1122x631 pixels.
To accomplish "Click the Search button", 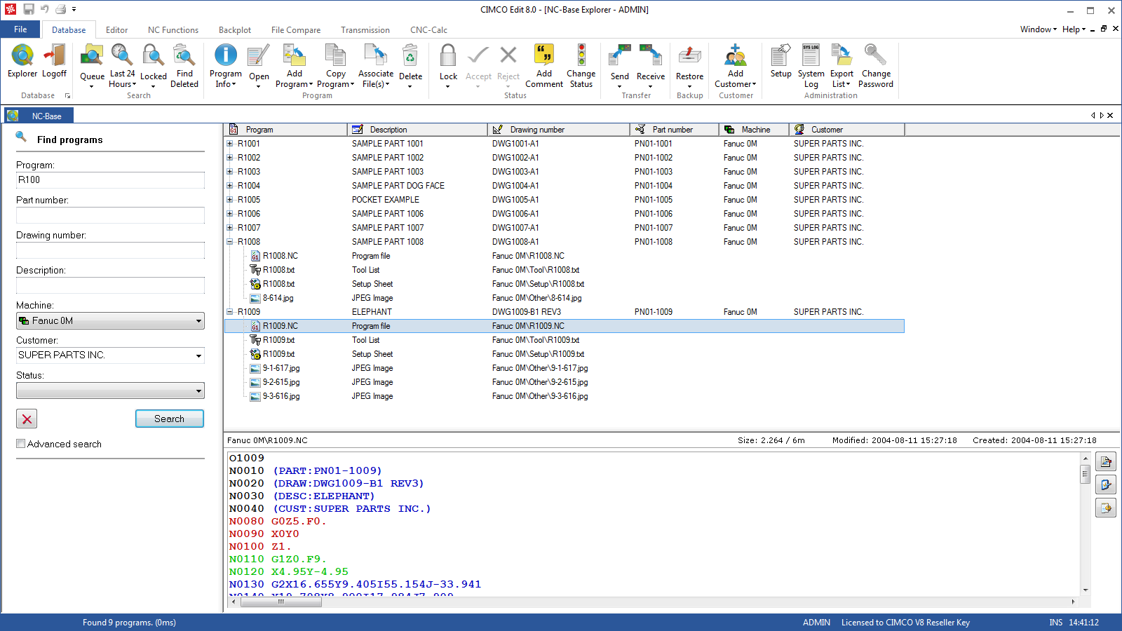I will [170, 419].
